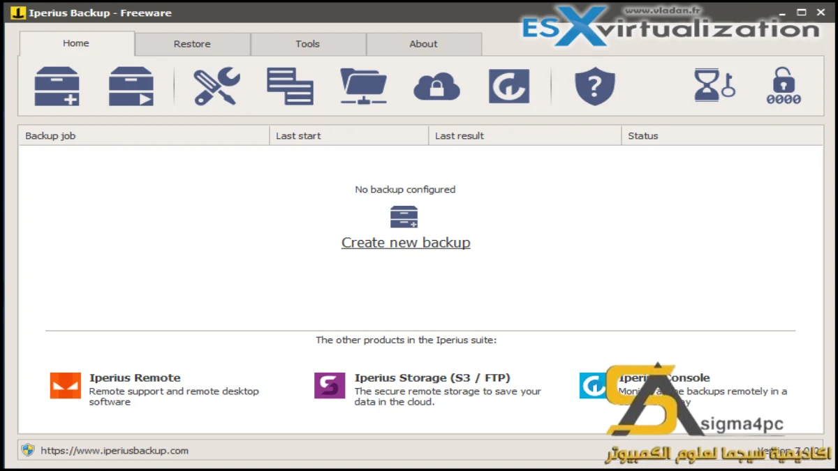This screenshot has width=838, height=471.
Task: Click the 'No backup configured' text
Action: point(405,190)
